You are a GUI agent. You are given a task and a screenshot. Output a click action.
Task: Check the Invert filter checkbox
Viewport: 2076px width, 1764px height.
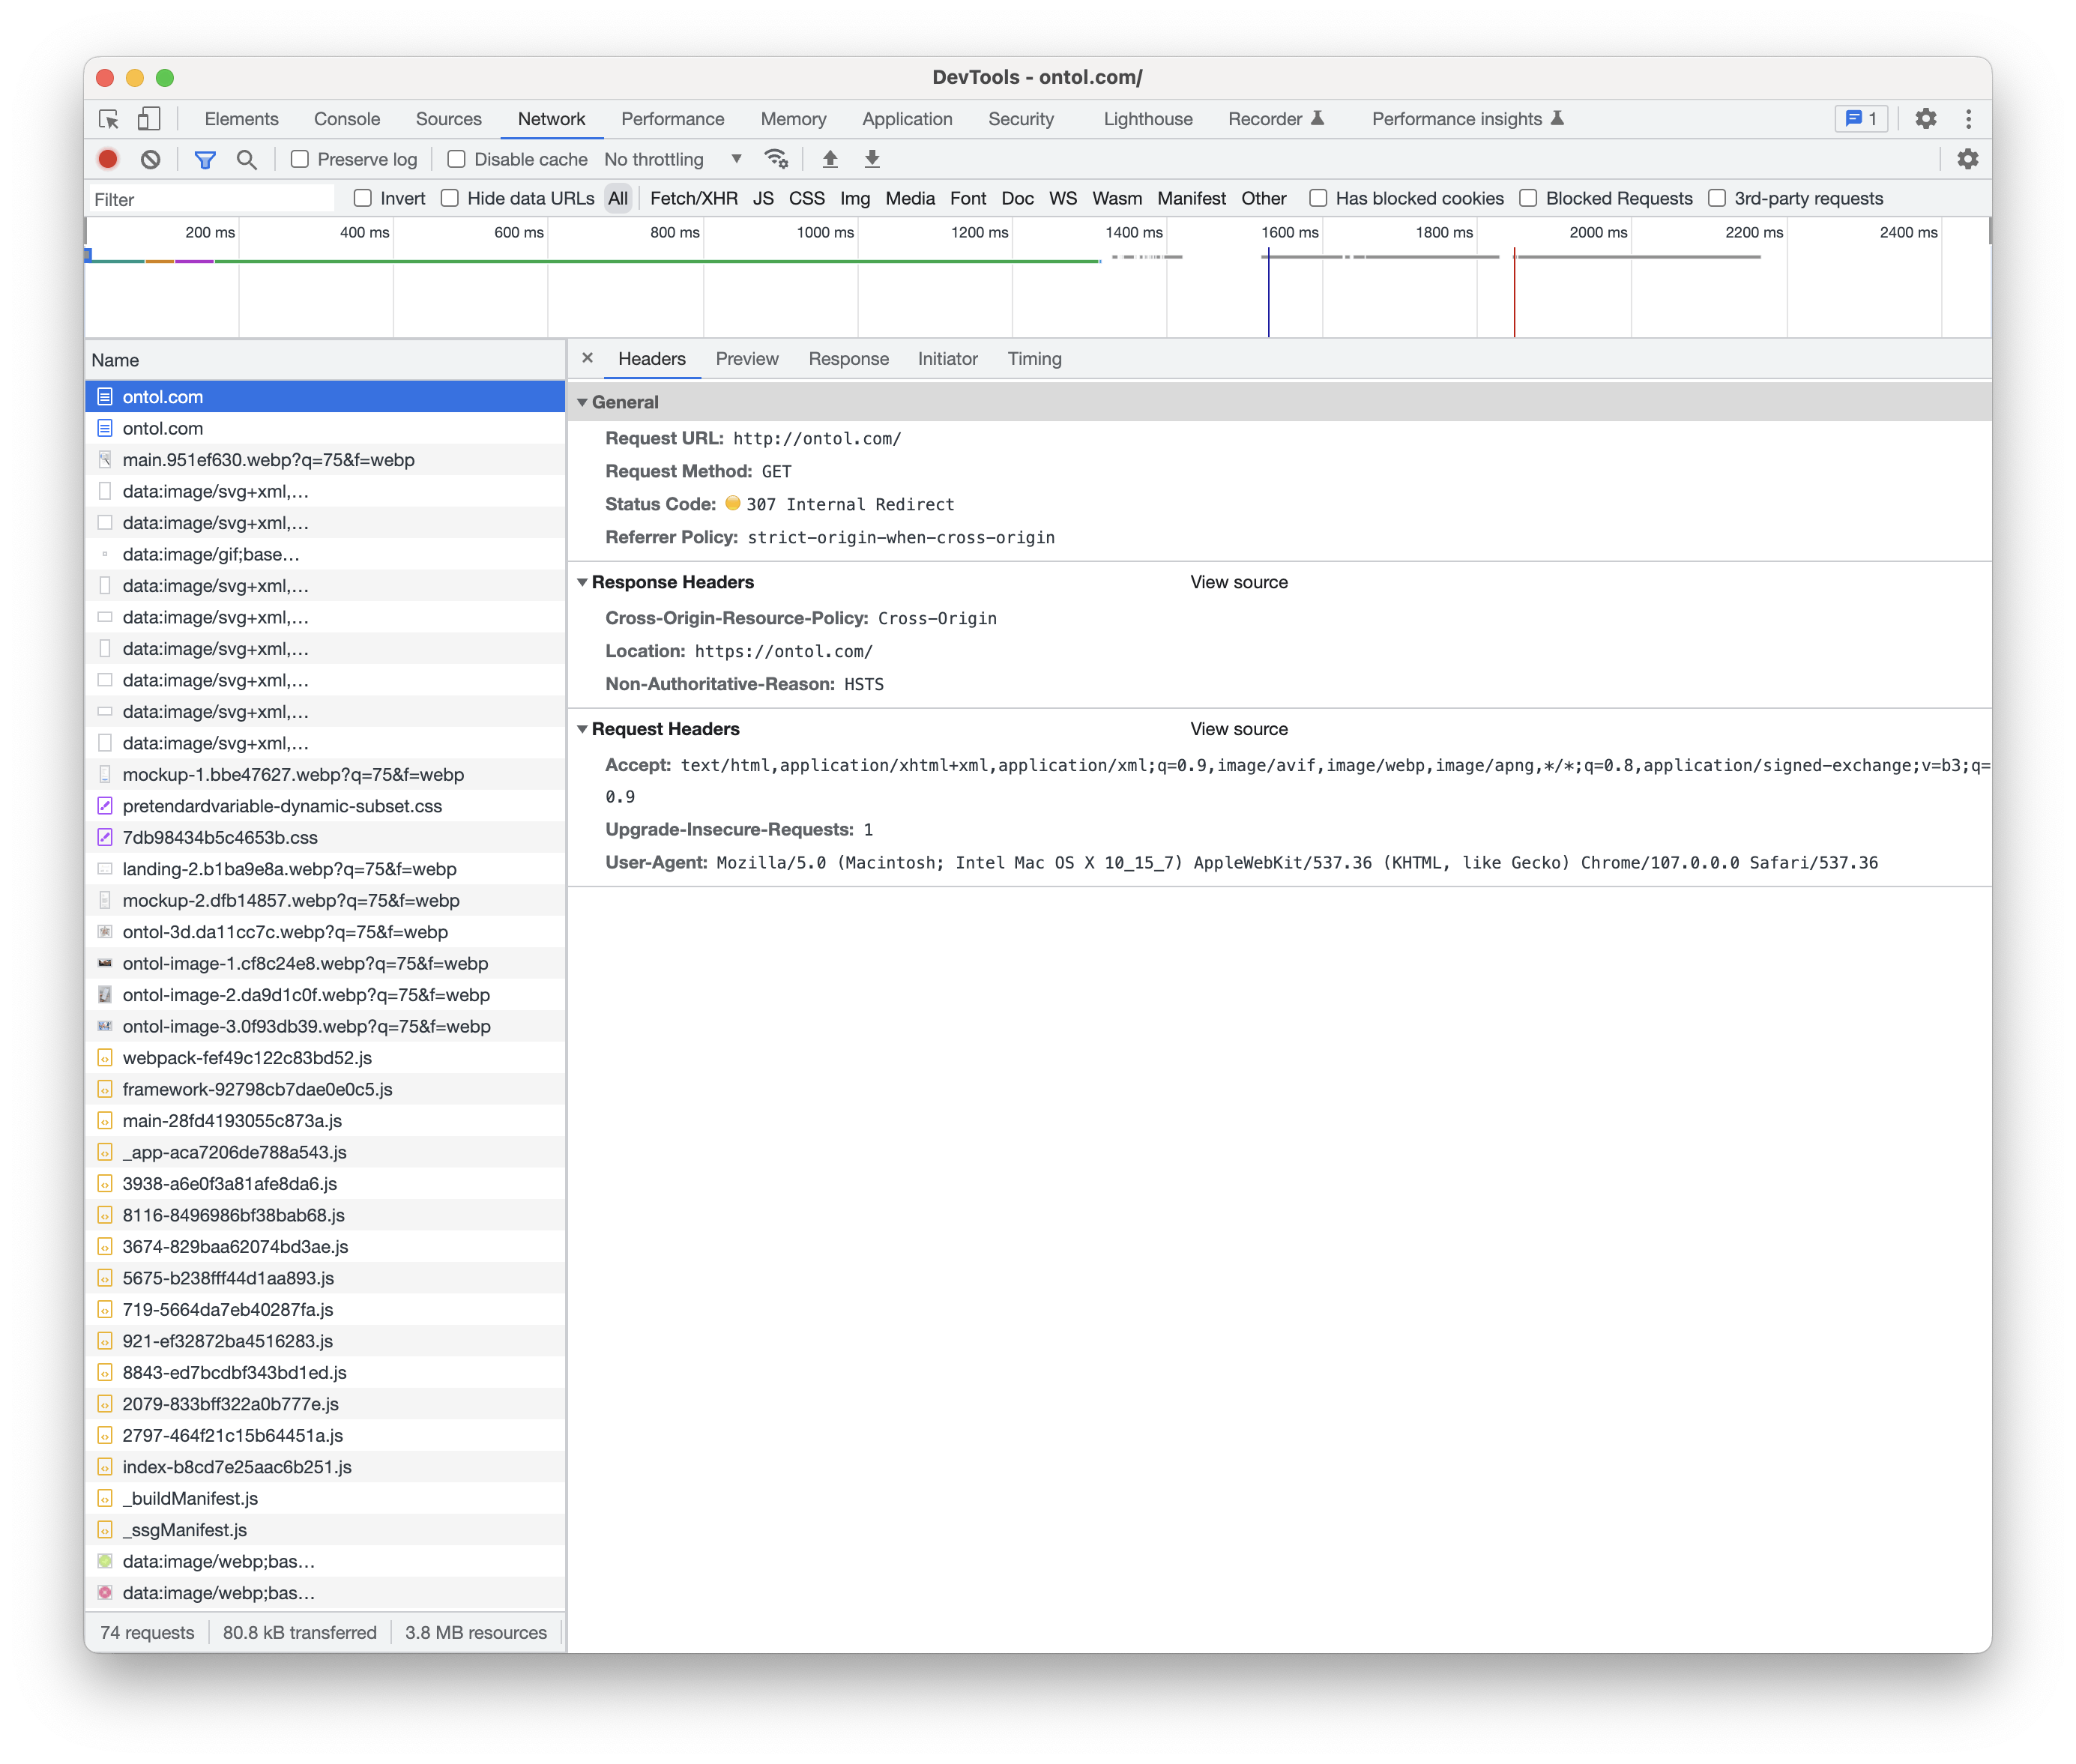coord(363,198)
